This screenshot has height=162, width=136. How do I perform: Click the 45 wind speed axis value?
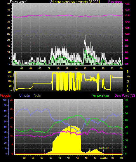(8, 10)
